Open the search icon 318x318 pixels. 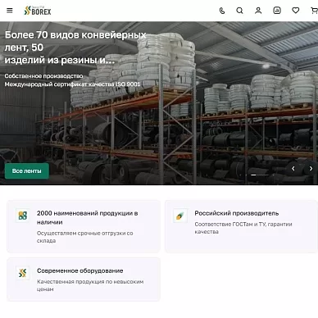pos(239,11)
